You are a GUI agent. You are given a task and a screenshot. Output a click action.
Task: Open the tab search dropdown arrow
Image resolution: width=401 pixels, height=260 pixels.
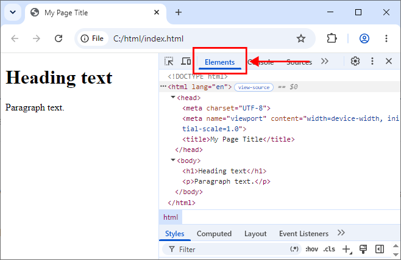coord(13,12)
